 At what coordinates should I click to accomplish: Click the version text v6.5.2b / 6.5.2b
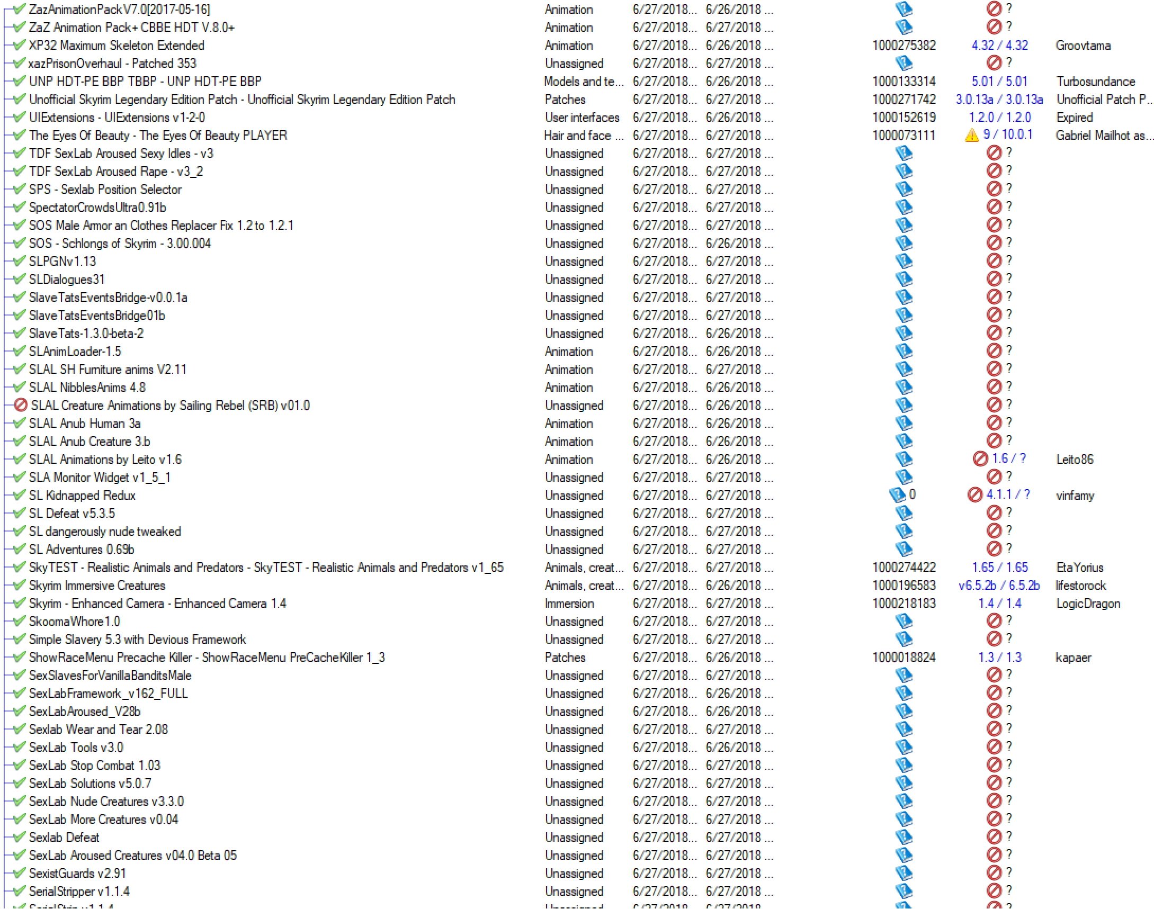coord(999,586)
